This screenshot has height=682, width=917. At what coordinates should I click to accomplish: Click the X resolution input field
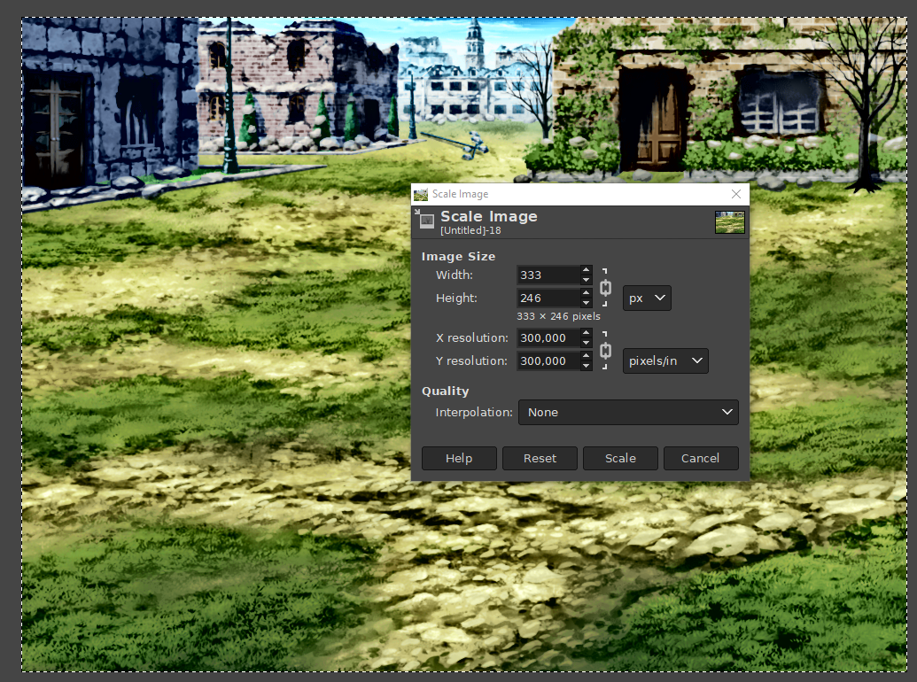coord(548,337)
